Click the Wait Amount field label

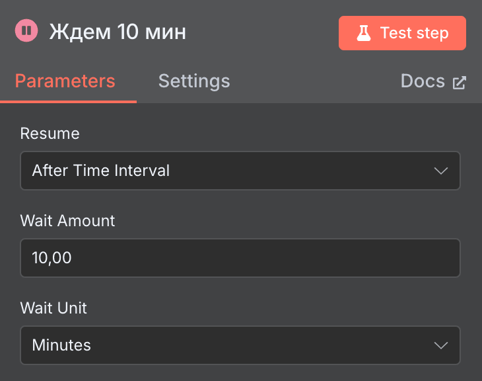68,221
